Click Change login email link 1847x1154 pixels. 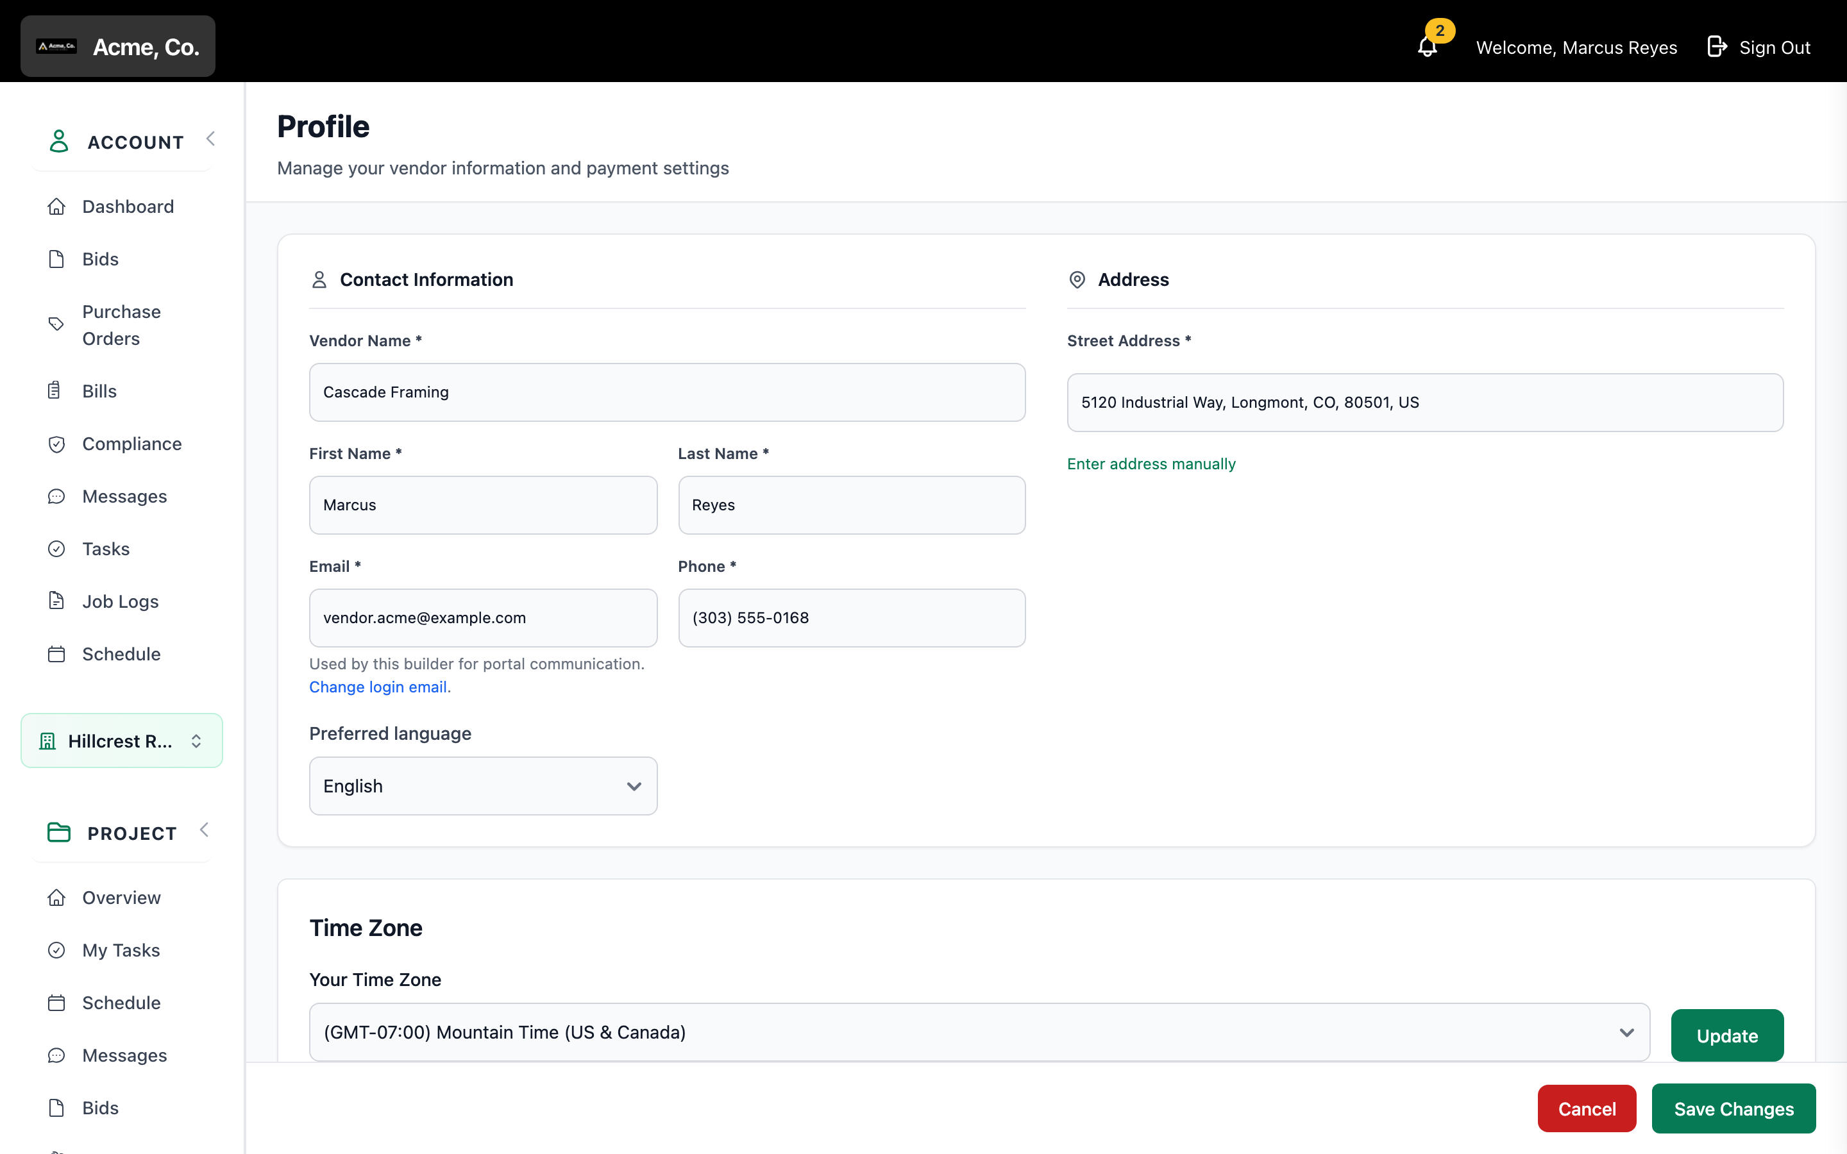[380, 687]
